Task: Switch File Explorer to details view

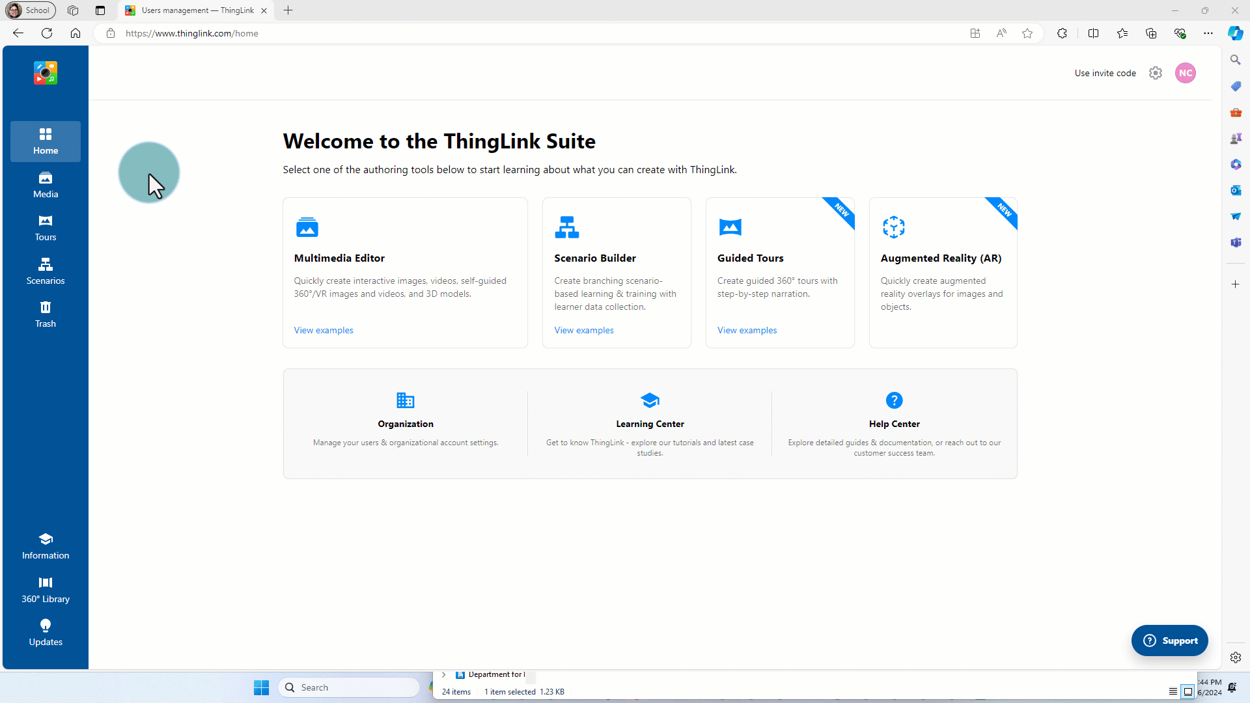Action: pyautogui.click(x=1173, y=691)
